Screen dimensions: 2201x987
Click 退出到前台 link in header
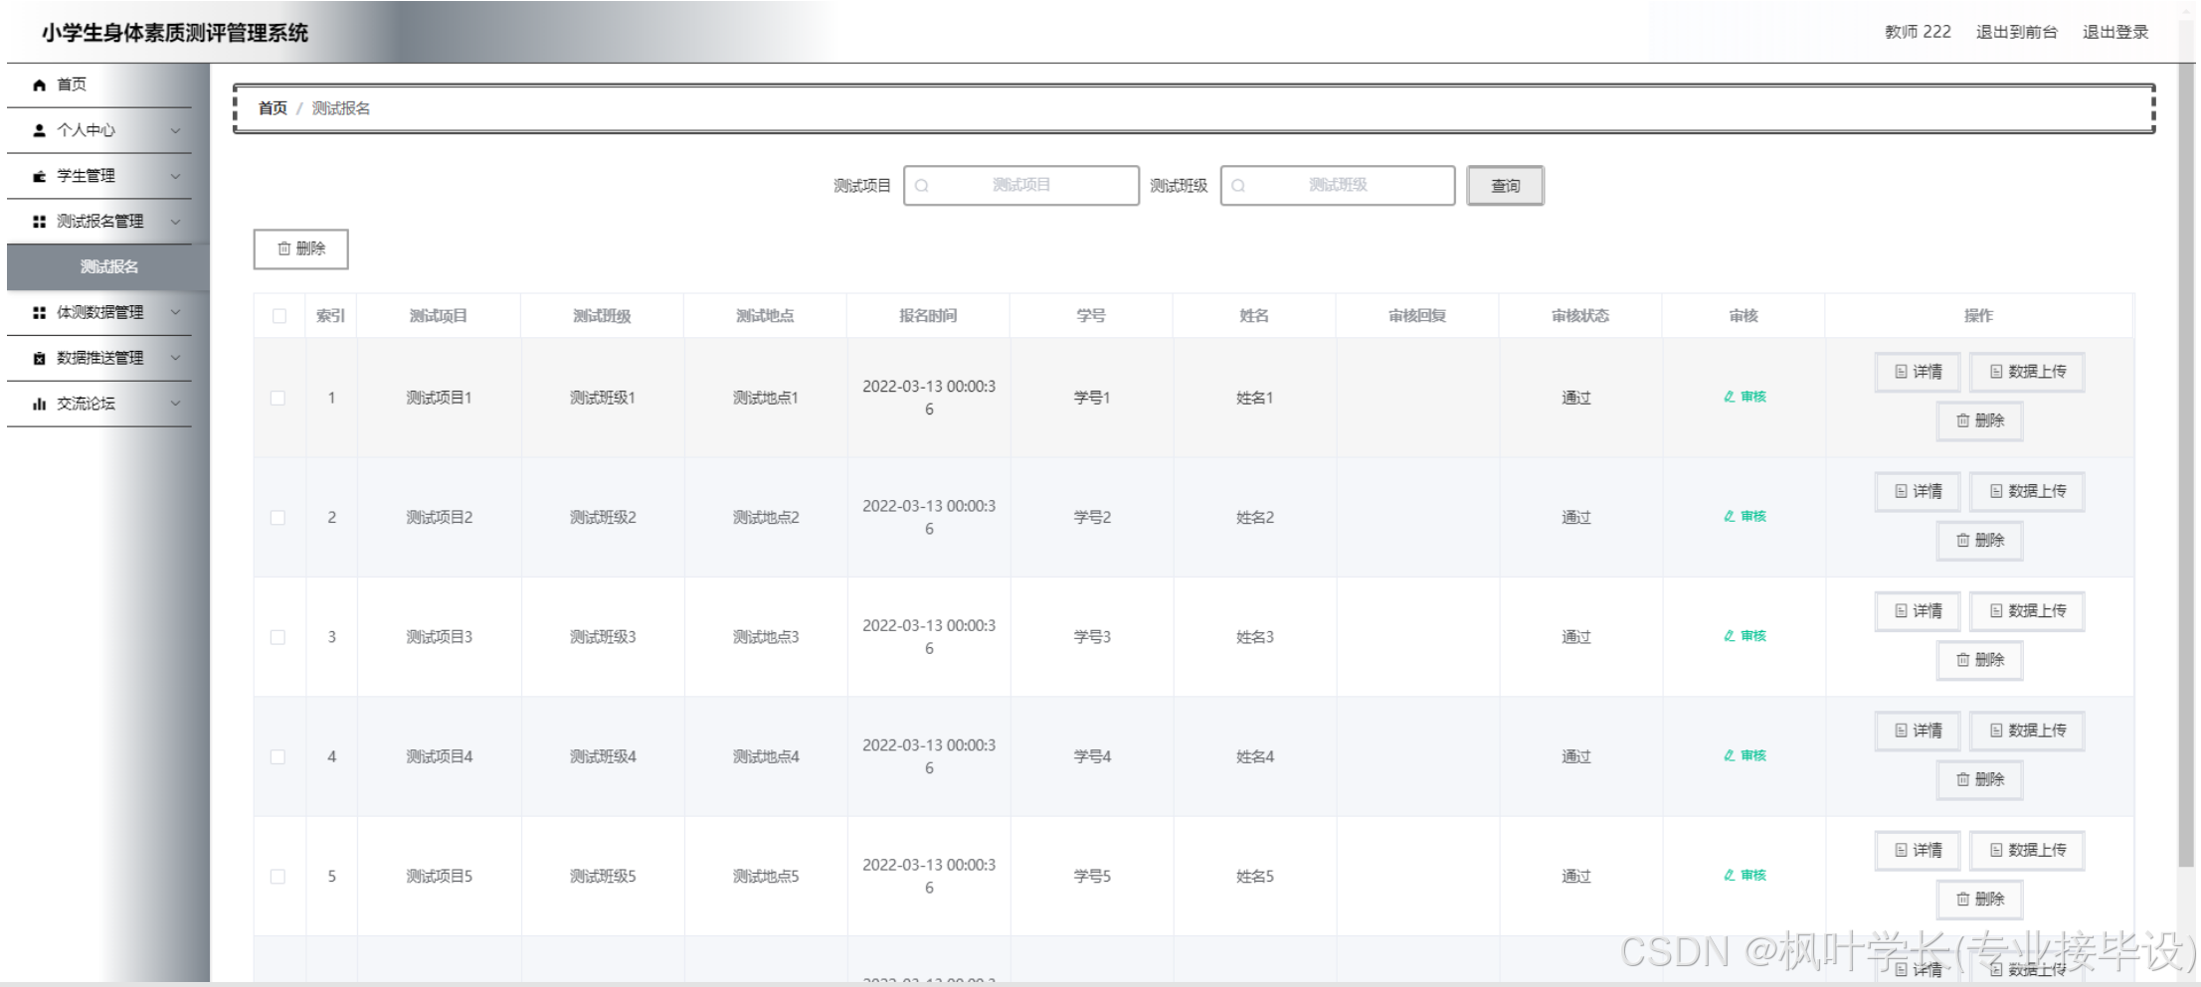click(x=2016, y=32)
